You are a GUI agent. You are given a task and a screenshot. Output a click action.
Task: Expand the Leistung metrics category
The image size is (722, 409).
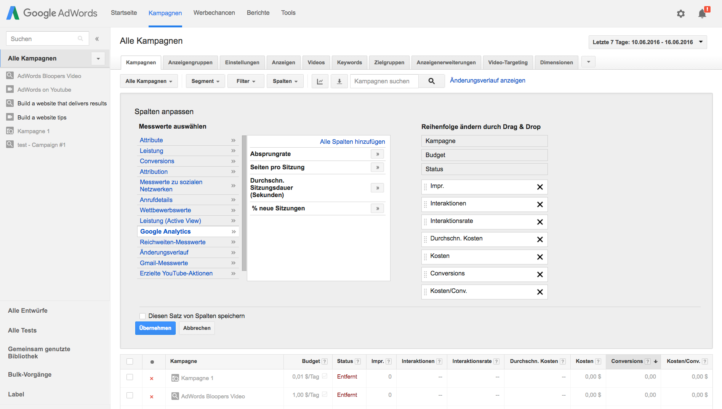point(188,151)
